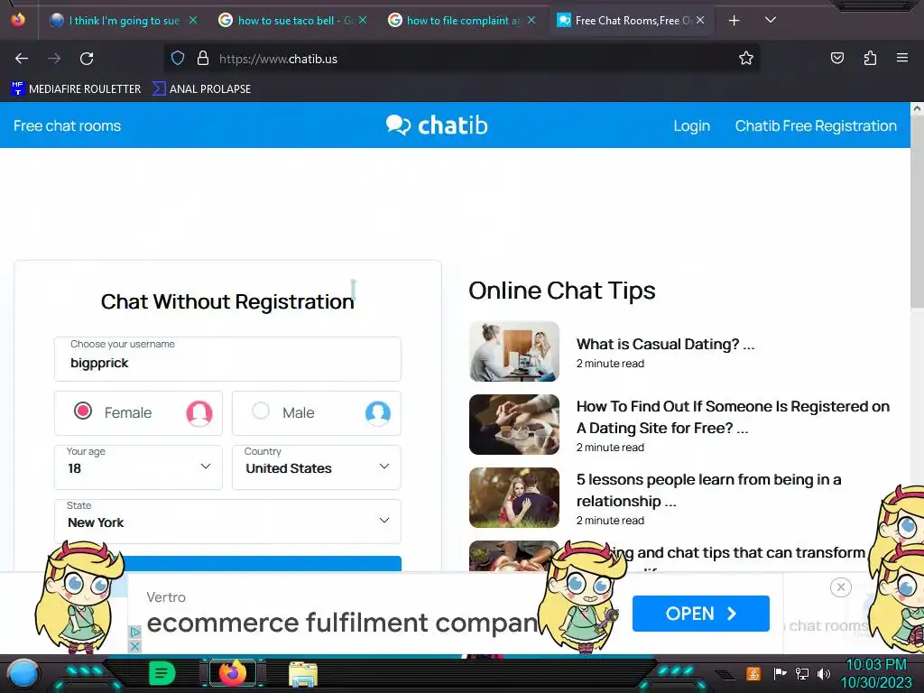Bookmark this page with the star icon
This screenshot has height=693, width=924.
(746, 59)
